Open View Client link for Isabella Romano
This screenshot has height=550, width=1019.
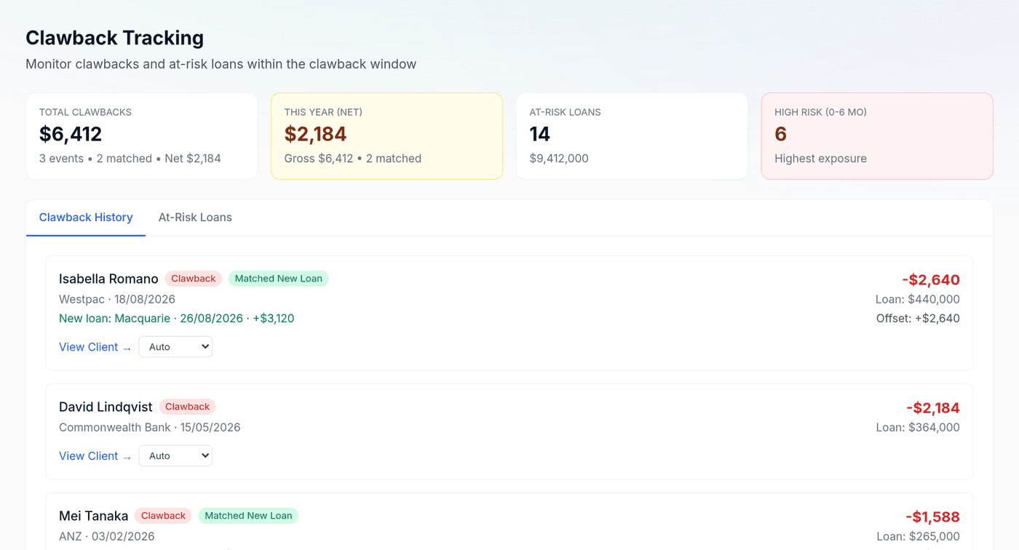[95, 347]
